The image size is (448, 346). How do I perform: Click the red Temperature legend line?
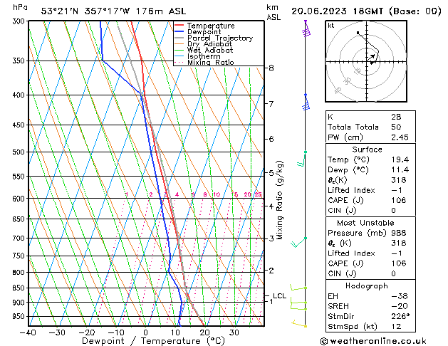pyautogui.click(x=179, y=26)
